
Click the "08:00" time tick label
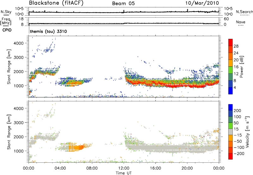tap(92, 168)
